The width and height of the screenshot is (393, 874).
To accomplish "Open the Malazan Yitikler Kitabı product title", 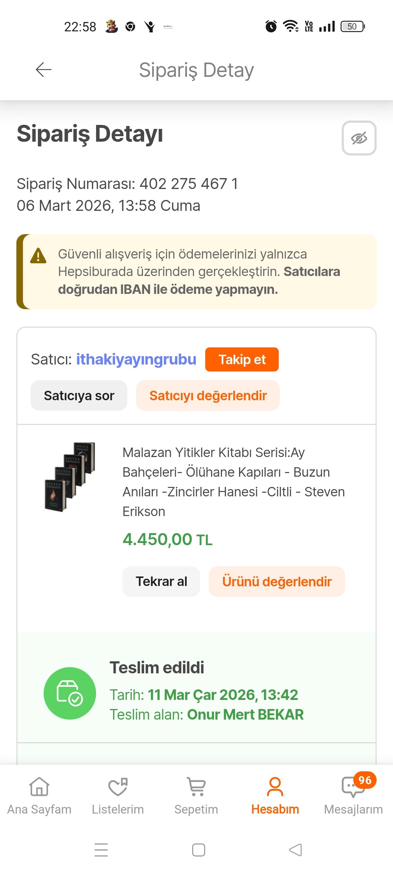I will 233,481.
